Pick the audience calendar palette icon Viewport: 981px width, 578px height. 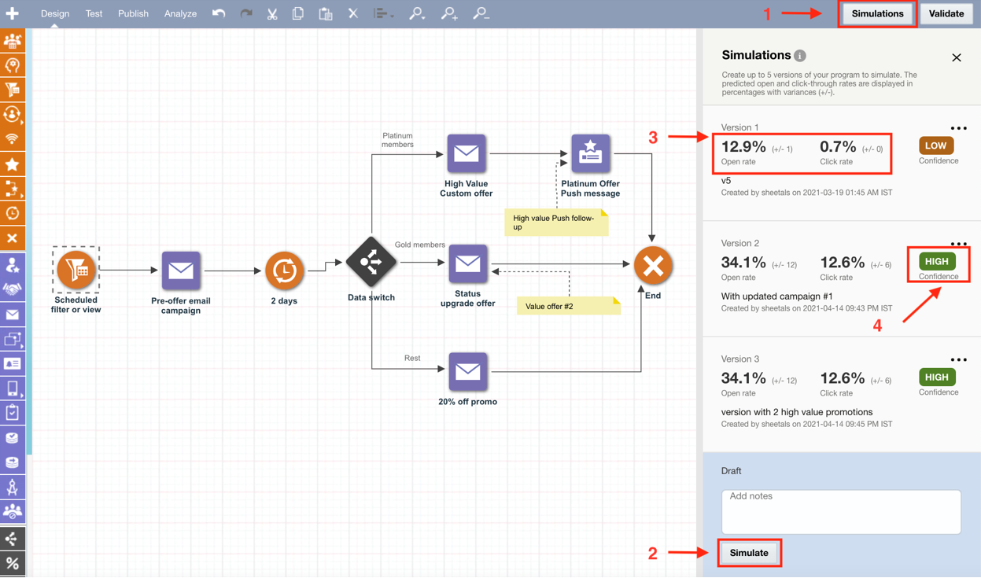[13, 41]
